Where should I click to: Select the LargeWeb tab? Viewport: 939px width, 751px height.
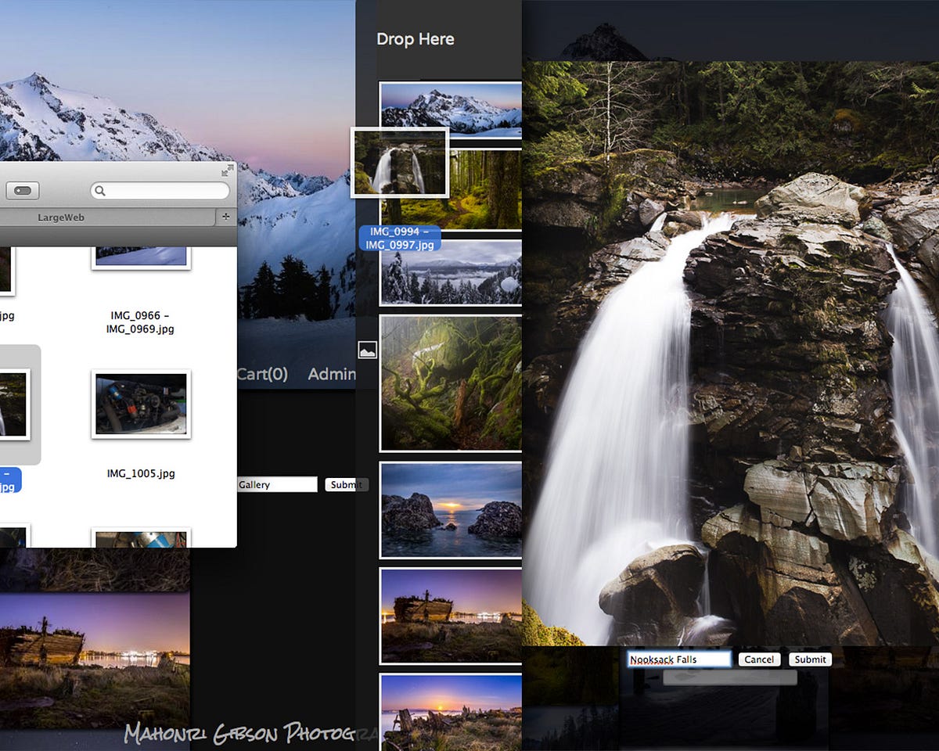point(61,217)
